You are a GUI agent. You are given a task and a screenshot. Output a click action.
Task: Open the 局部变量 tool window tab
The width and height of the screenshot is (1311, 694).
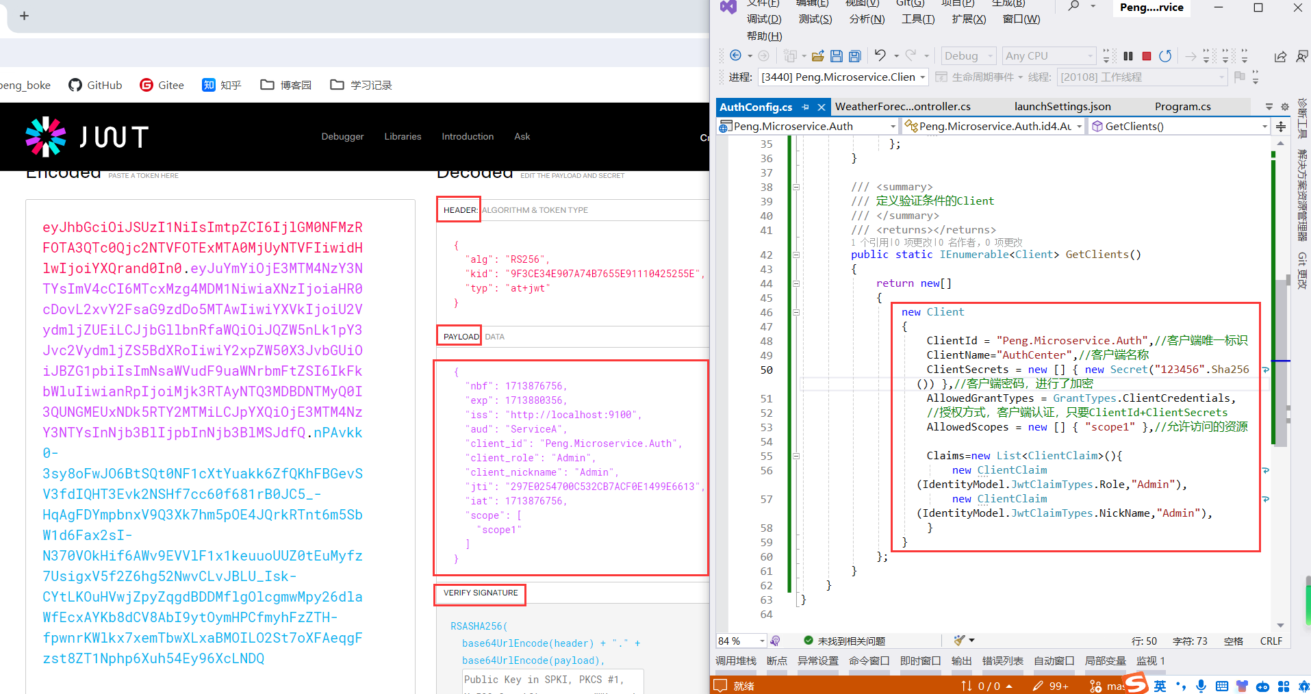1106,661
